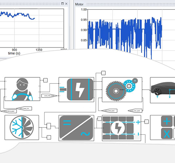The width and height of the screenshot is (175, 163).
Task: Open the scope below the cooling fan output
Action: pos(49,138)
